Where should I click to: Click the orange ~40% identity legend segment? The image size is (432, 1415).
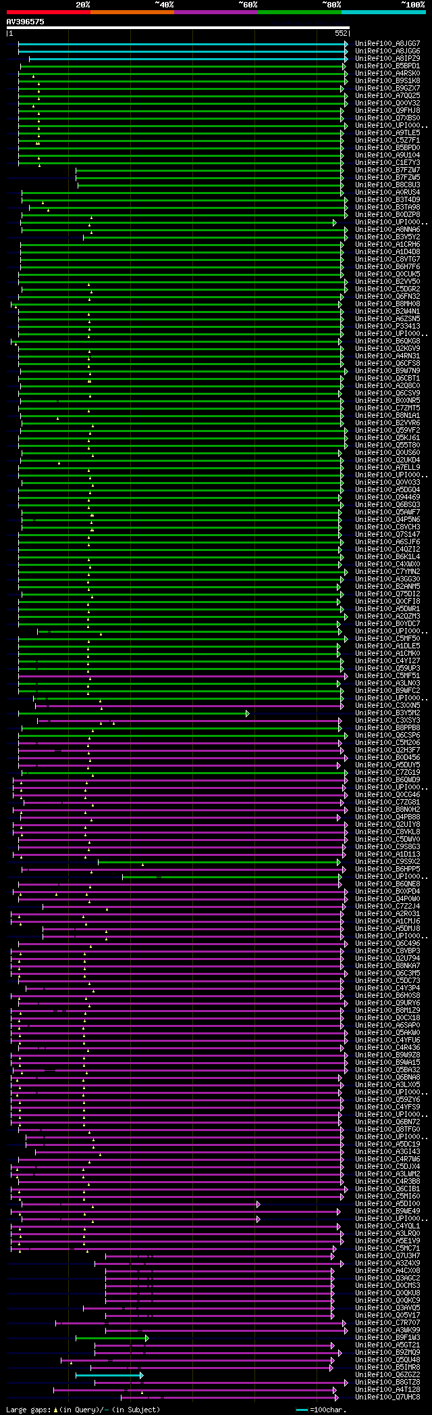pyautogui.click(x=132, y=12)
